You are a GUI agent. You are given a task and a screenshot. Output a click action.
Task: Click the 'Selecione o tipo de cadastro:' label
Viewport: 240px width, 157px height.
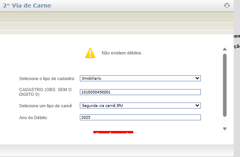coord(47,78)
